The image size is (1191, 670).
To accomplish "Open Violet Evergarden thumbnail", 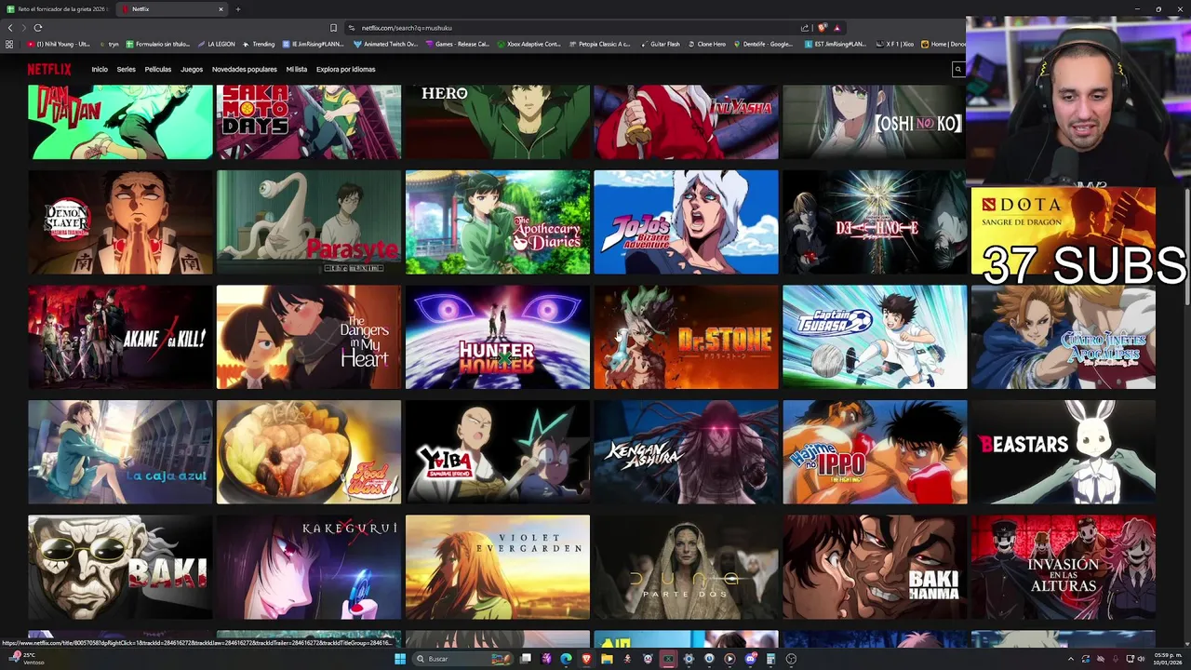I will click(498, 567).
